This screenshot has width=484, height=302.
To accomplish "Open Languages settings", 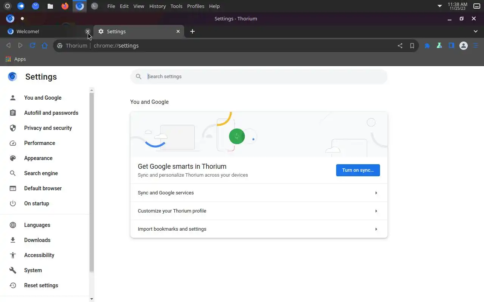I will tap(45, 225).
